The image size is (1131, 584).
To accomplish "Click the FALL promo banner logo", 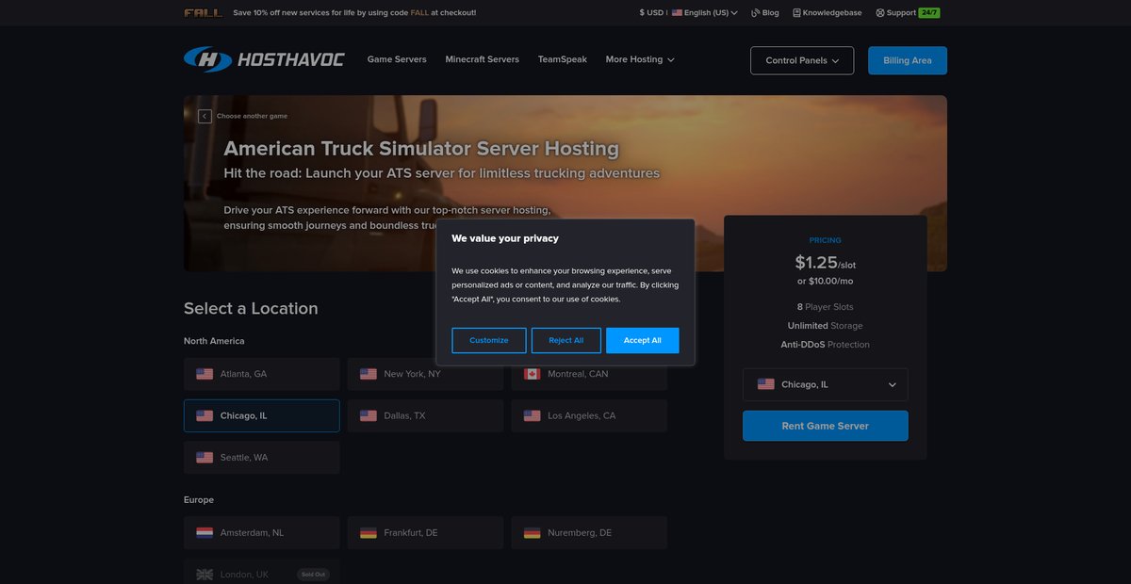I will pos(204,13).
